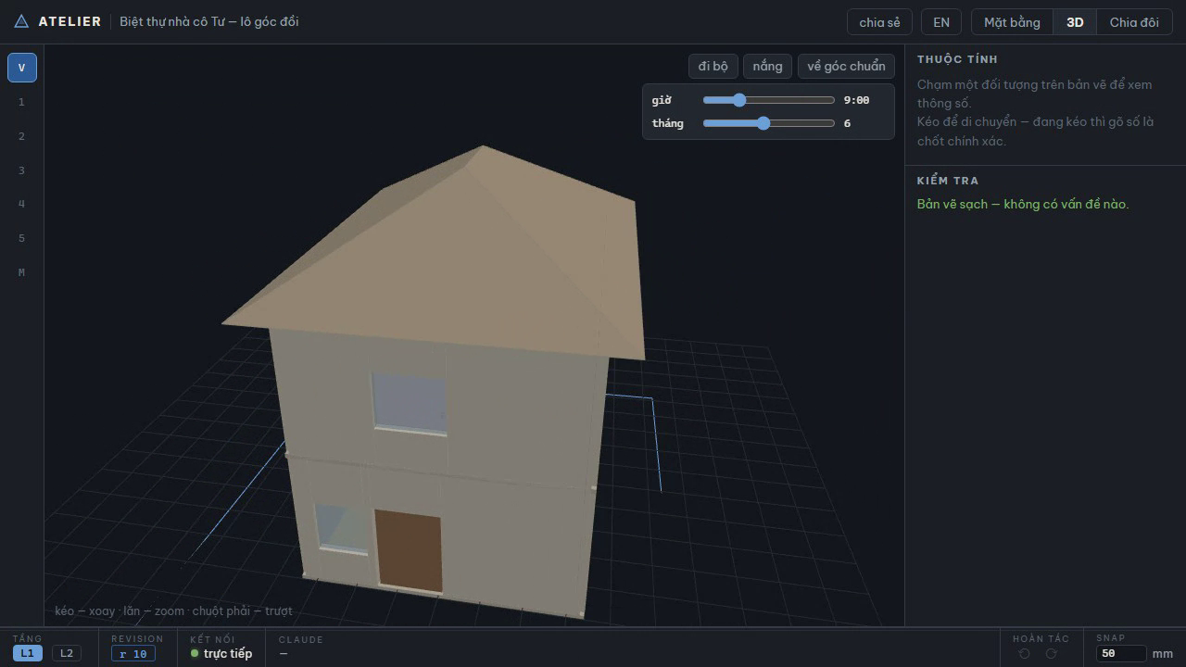Screen dimensions: 1186x667
Task: Click the redo arrow under Hoàn tác
Action: click(1051, 653)
